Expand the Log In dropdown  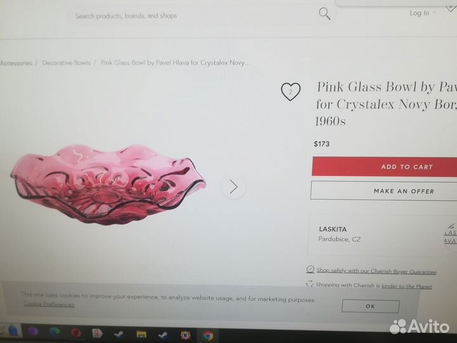click(423, 13)
